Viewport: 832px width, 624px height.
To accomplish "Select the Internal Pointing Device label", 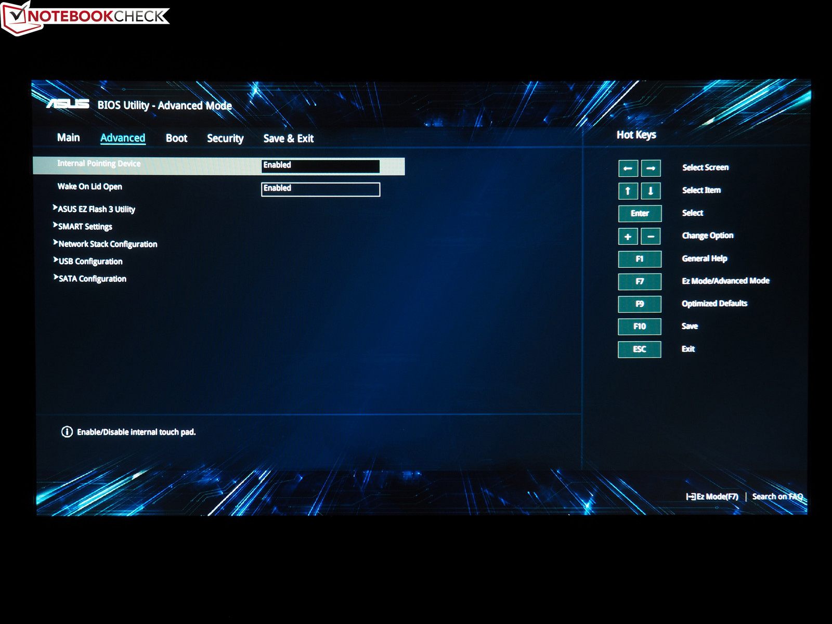I will pyautogui.click(x=99, y=164).
